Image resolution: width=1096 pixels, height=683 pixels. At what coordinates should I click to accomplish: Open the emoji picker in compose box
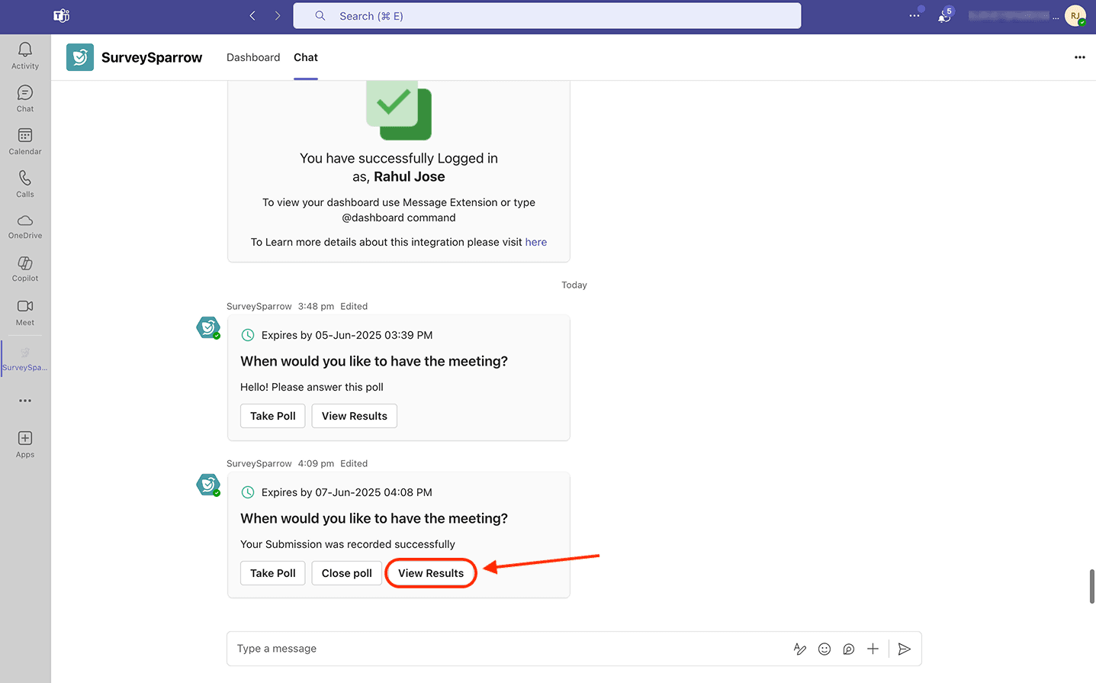coord(824,649)
